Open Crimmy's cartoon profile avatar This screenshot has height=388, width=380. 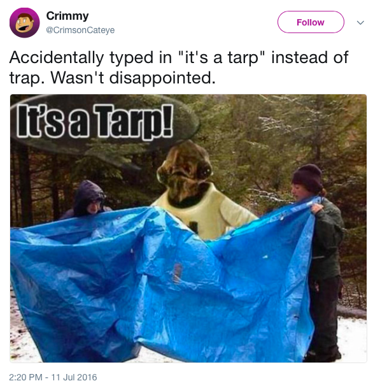point(24,23)
